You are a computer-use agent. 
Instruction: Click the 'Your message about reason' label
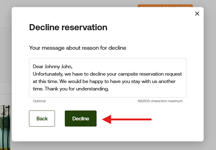(78, 48)
